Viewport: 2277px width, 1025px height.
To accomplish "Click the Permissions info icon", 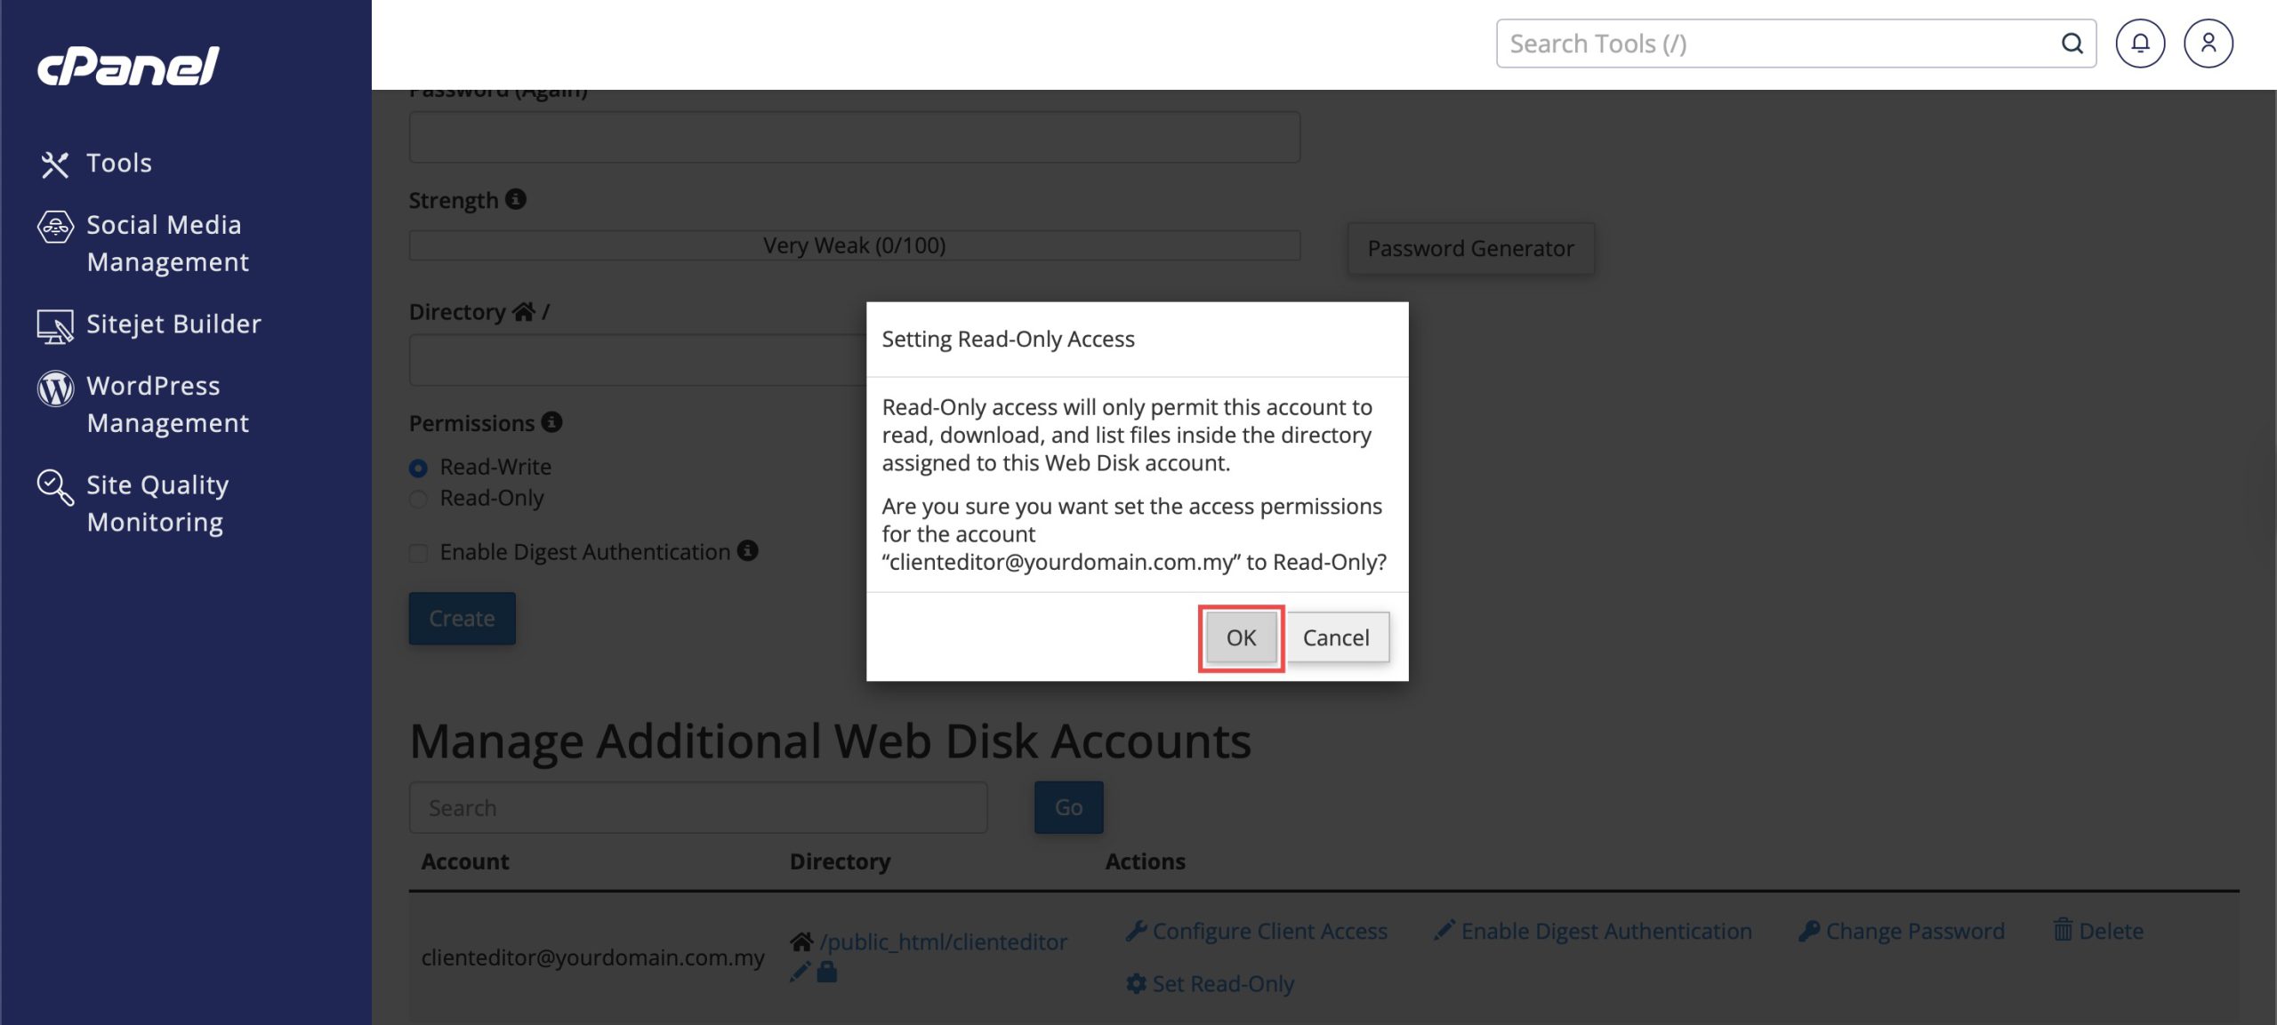I will [x=551, y=422].
